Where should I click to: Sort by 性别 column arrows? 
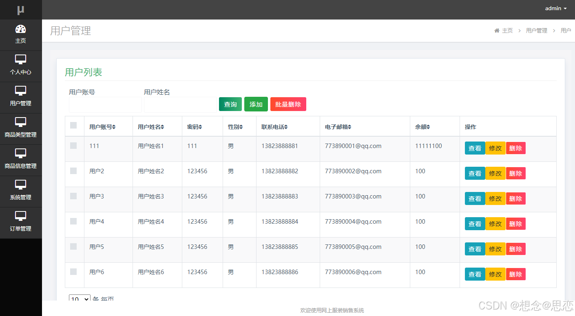(241, 127)
